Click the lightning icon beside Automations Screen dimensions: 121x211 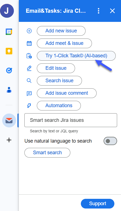(x=29, y=105)
